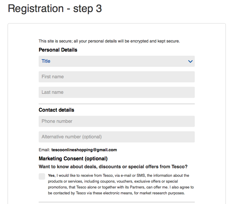This screenshot has width=234, height=204.
Task: Click into the Phone number field
Action: click(117, 121)
